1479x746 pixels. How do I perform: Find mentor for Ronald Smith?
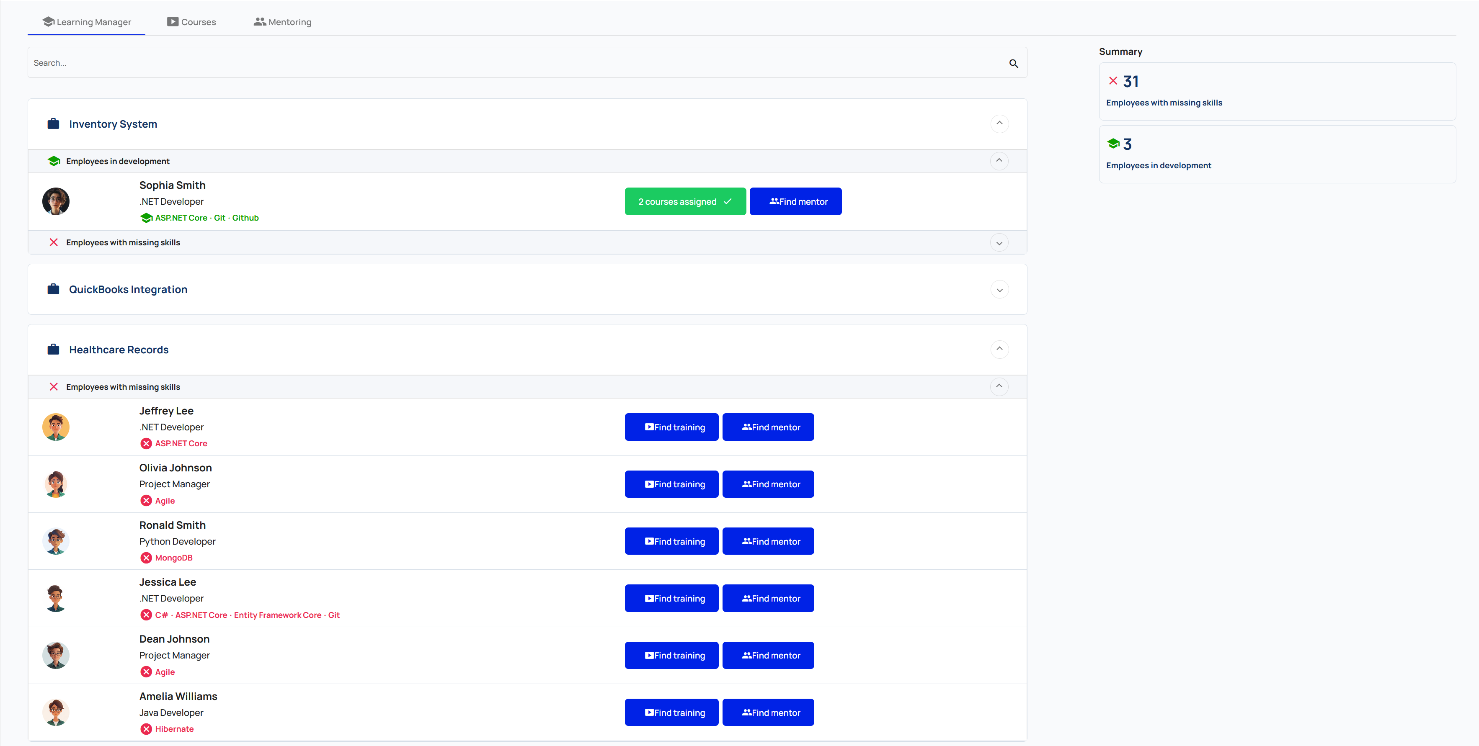(768, 541)
